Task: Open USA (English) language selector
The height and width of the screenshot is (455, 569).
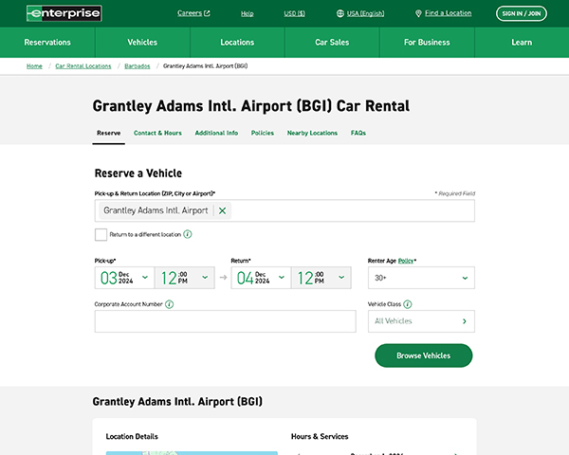Action: click(x=365, y=13)
